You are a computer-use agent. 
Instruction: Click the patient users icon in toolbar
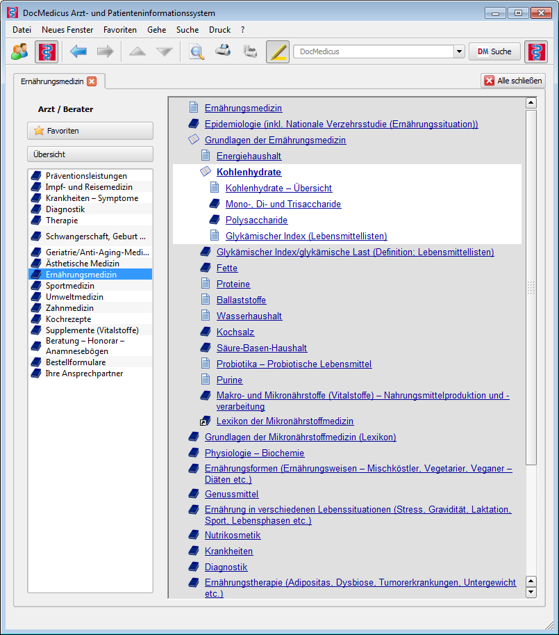20,51
